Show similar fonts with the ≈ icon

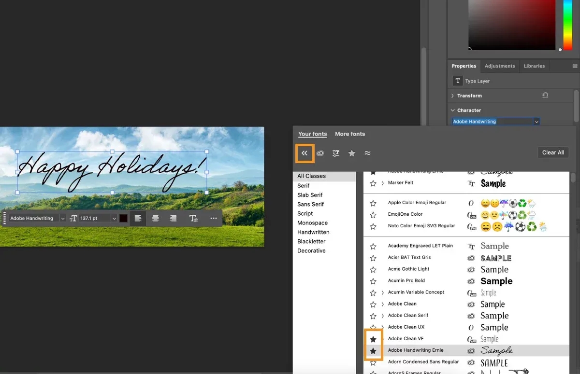point(367,153)
